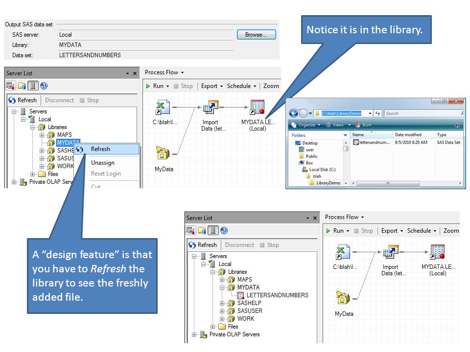Sort by the Type column header
Viewport: 470px width, 352px height.
coord(448,135)
